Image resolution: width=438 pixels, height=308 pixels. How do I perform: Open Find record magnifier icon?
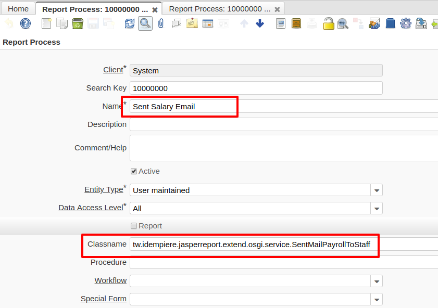[145, 23]
